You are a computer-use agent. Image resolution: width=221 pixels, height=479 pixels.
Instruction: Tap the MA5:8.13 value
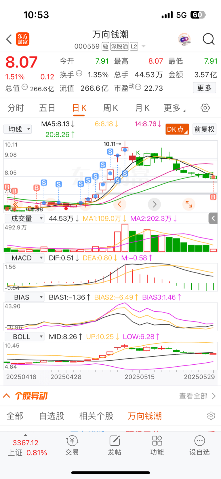pos(58,124)
